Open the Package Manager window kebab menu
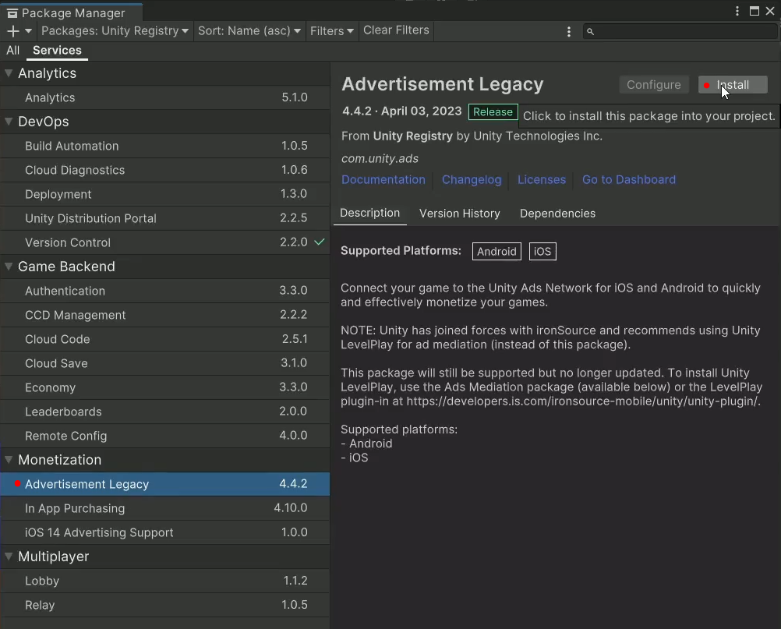 point(737,11)
